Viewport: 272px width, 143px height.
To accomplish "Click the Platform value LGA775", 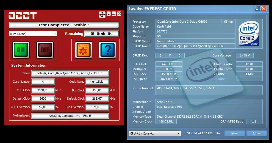I will click(x=195, y=31).
